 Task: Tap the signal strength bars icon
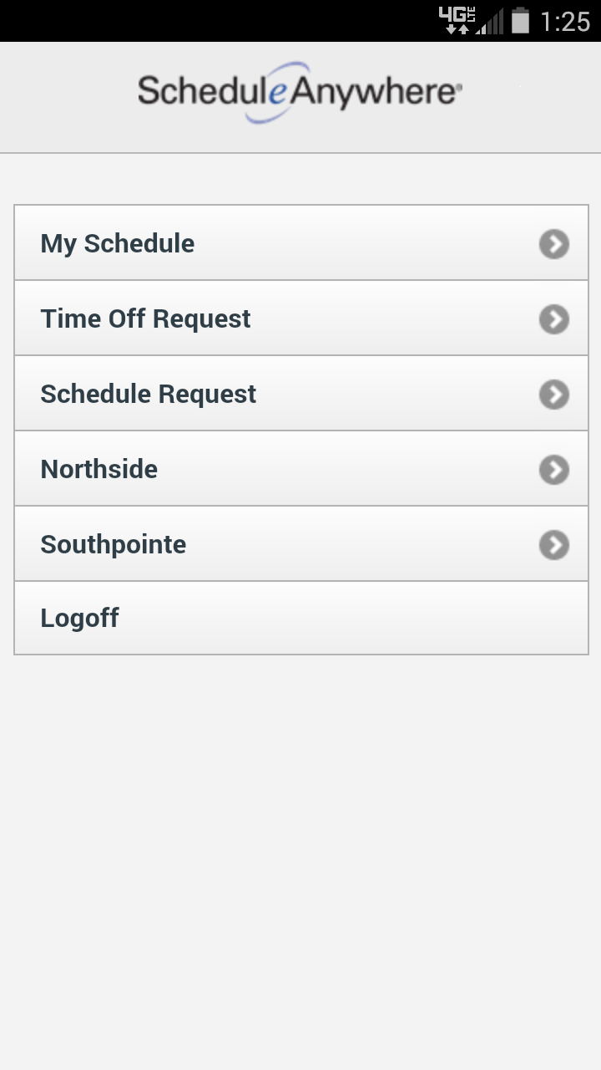(x=491, y=23)
